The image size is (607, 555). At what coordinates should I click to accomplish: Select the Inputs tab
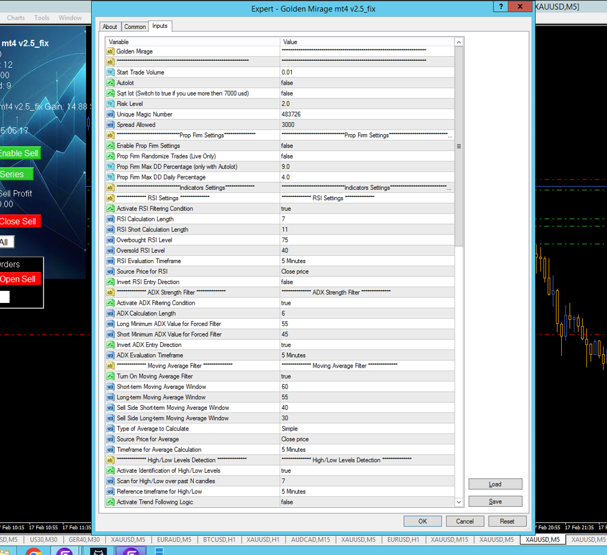pyautogui.click(x=160, y=25)
